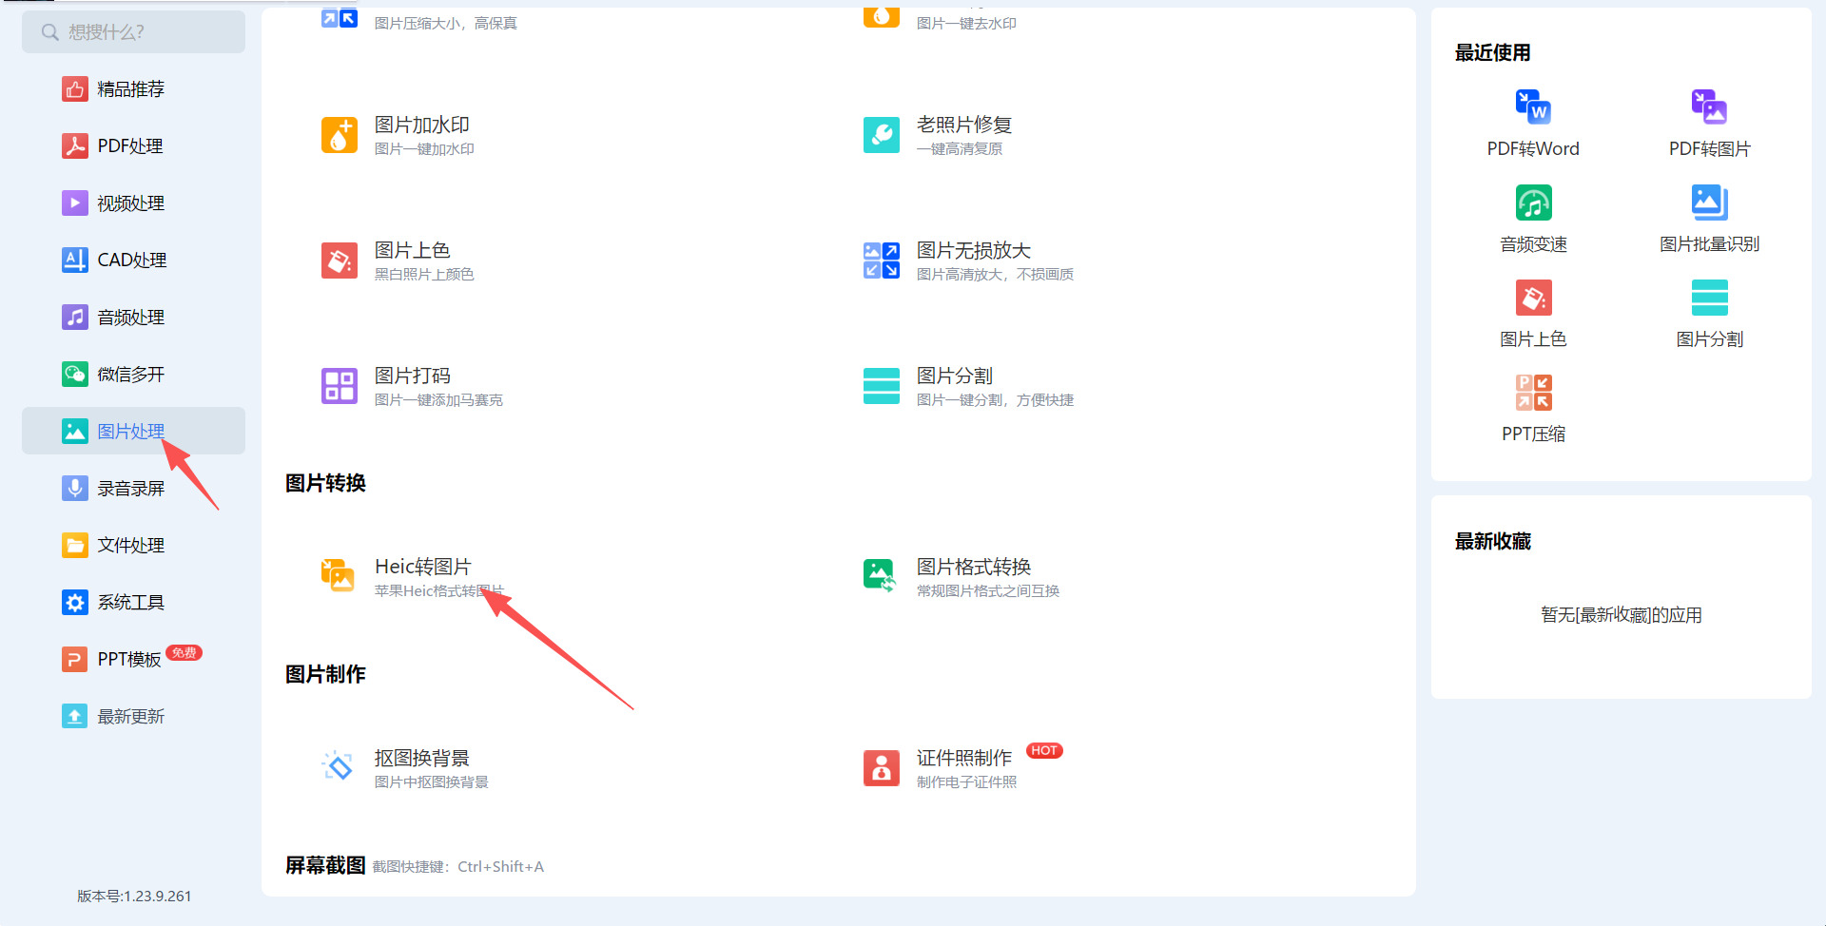Click the 图片处理 sidebar icon
Image resolution: width=1826 pixels, height=926 pixels.
click(x=75, y=432)
